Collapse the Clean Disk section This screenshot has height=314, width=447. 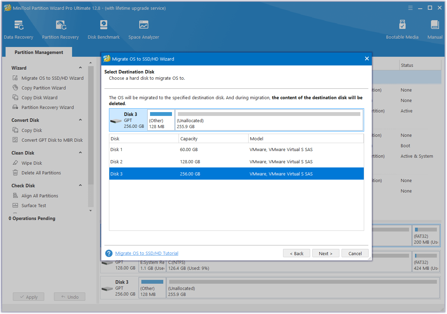coord(80,153)
